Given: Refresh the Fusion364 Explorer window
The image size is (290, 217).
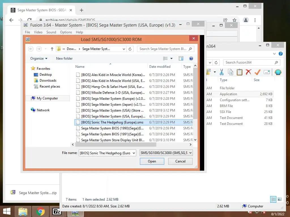Looking at the screenshot, I should pyautogui.click(x=216, y=62).
